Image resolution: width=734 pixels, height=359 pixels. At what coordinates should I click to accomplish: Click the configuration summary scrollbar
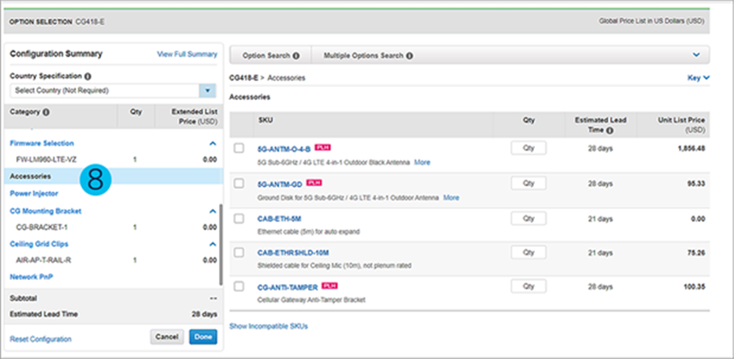pos(220,243)
